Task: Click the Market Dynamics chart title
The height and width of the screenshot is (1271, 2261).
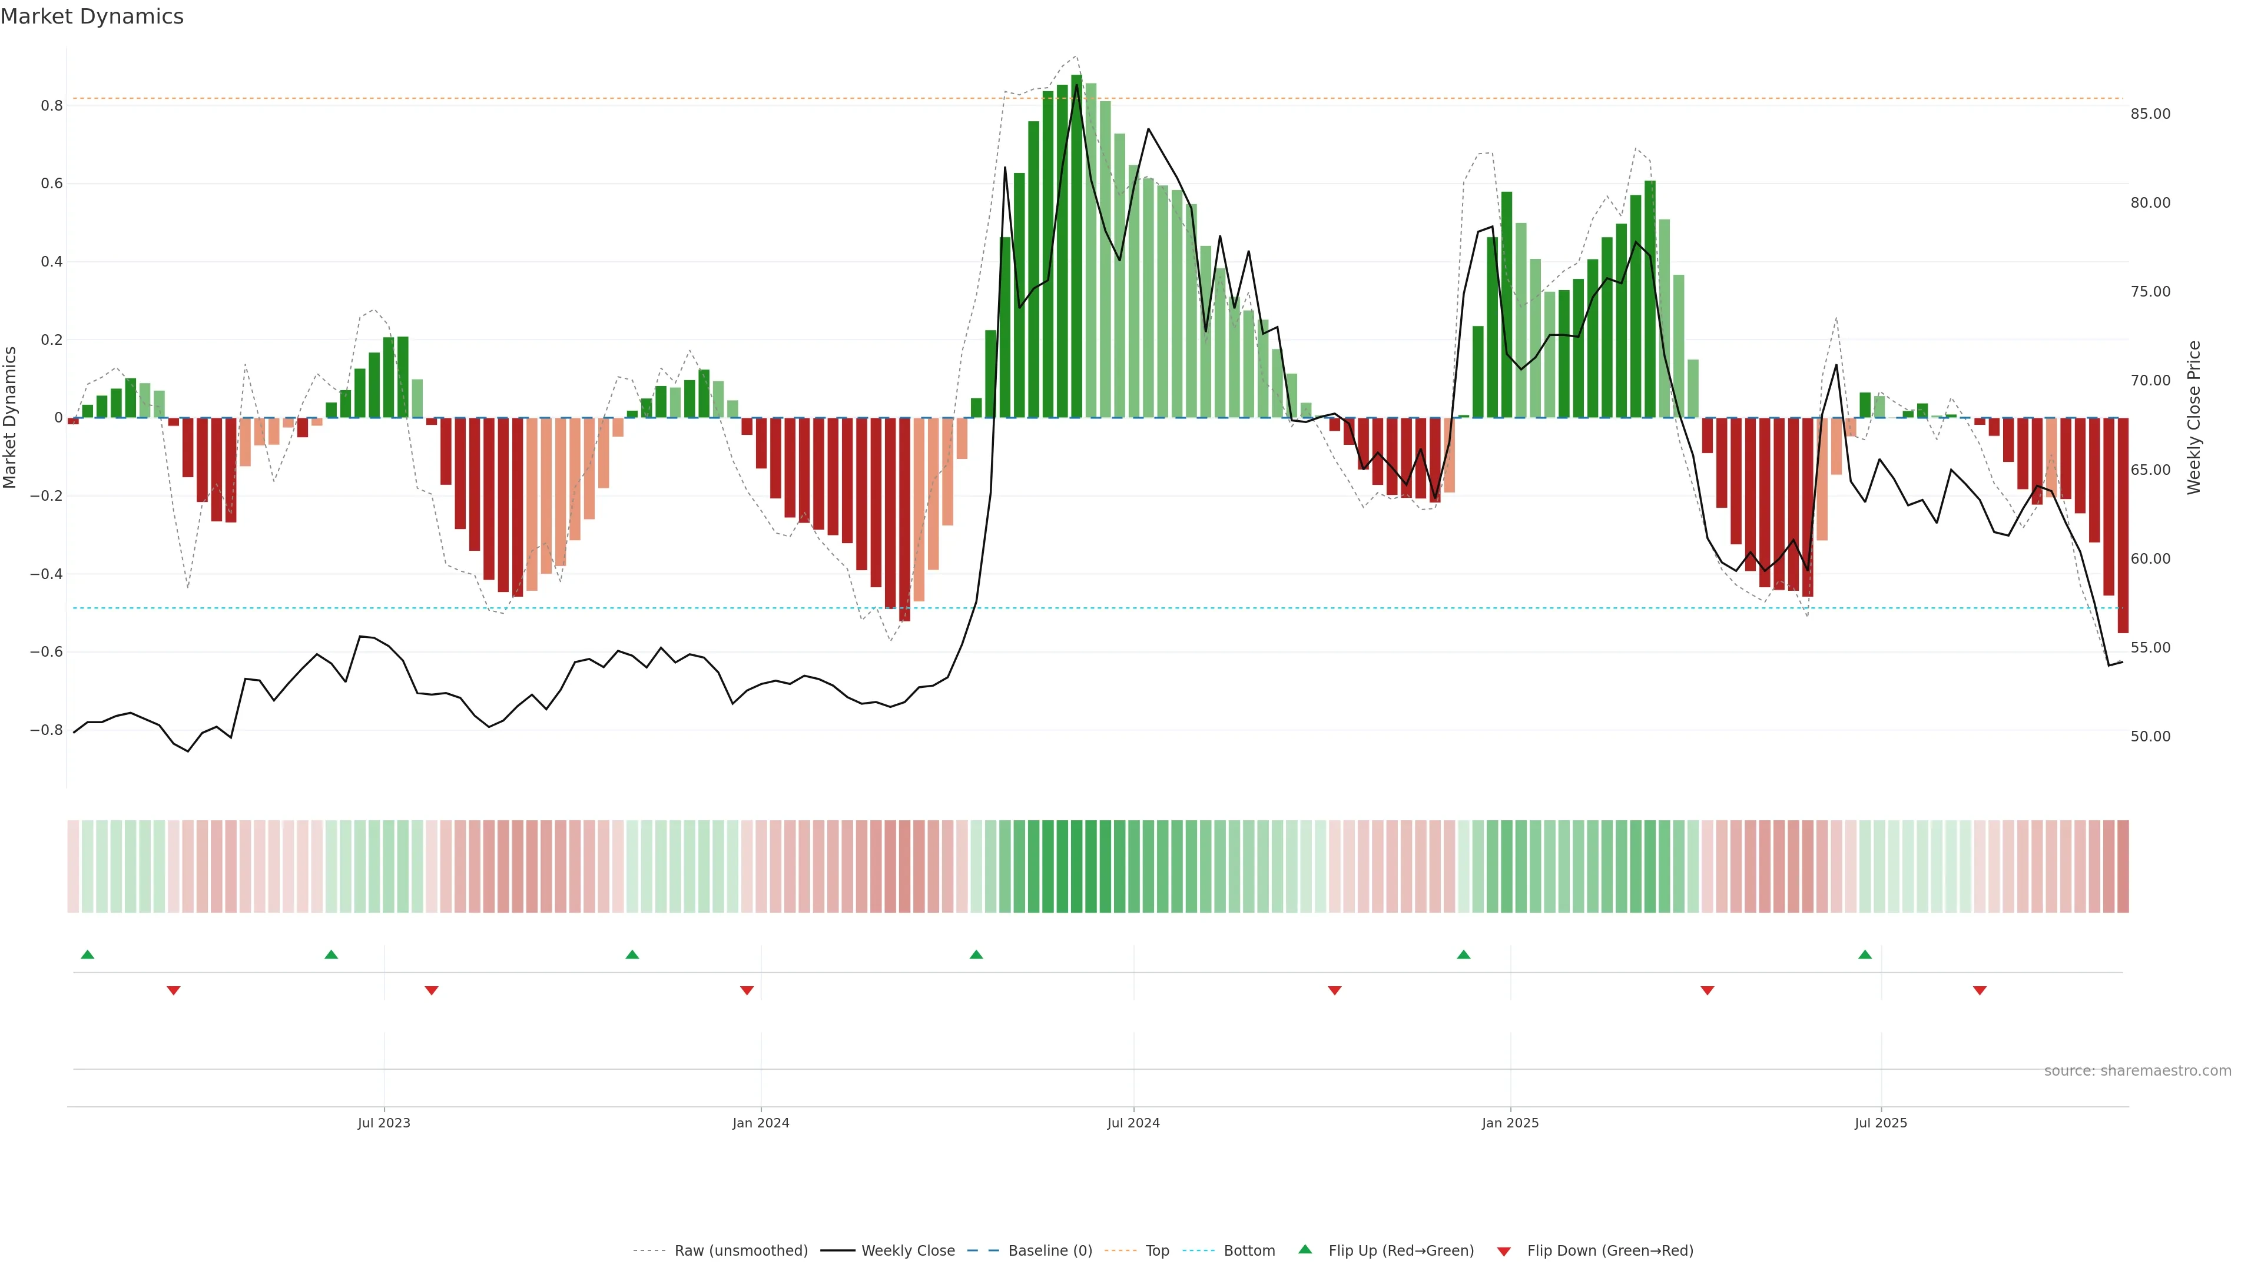Action: coord(92,16)
